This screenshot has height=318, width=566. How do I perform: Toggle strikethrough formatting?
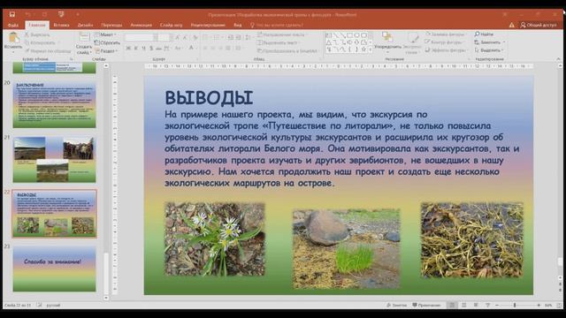tap(159, 48)
